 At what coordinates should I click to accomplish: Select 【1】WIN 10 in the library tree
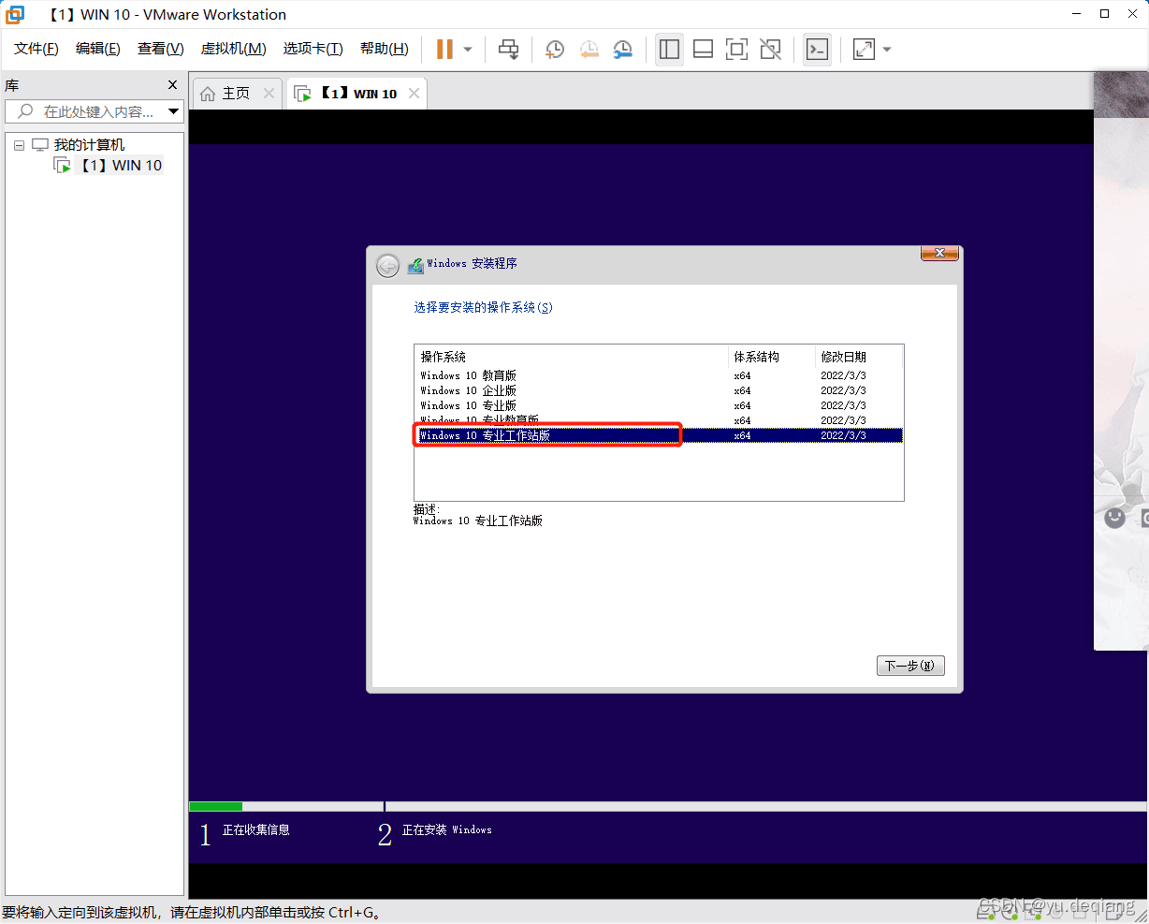coord(121,166)
